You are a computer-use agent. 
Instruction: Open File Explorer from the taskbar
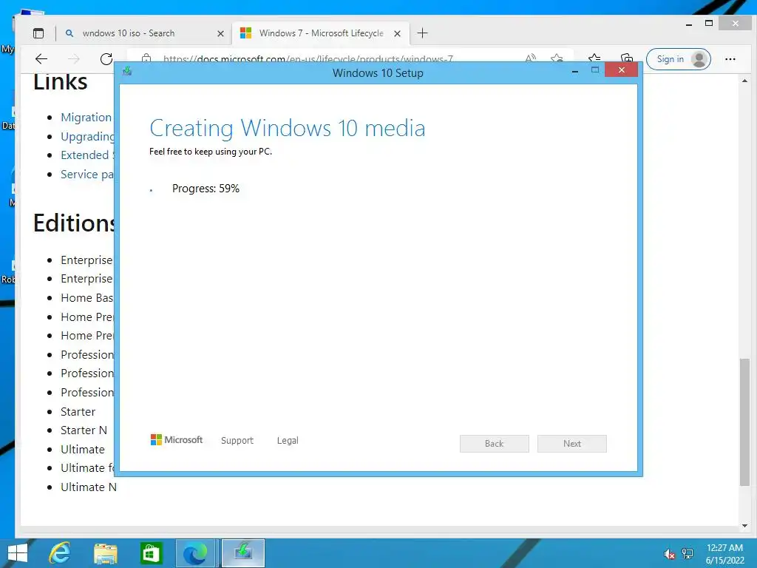[106, 554]
